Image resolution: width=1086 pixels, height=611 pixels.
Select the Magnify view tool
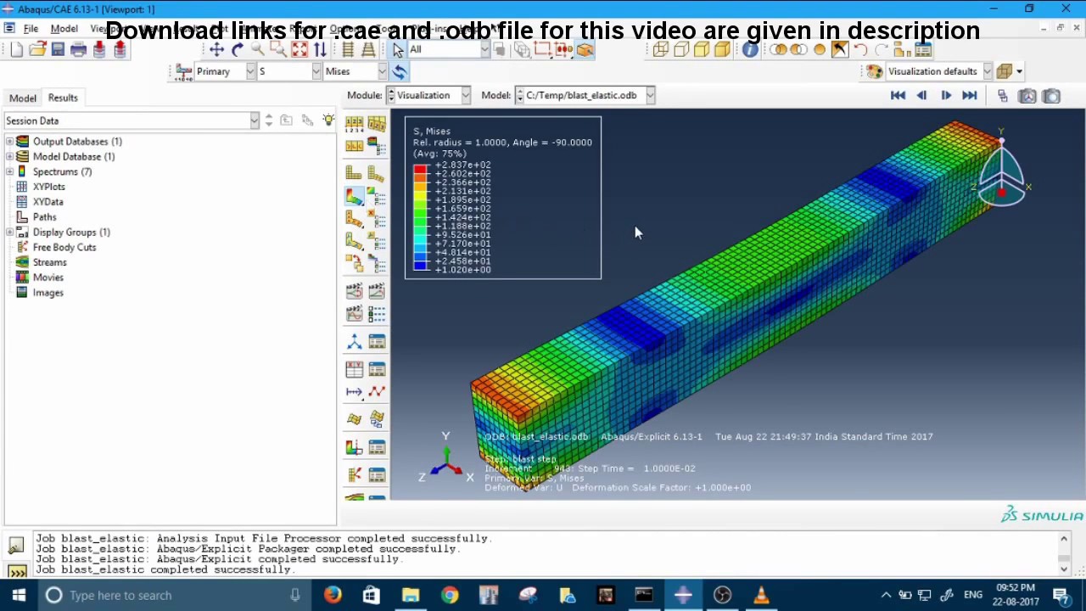point(258,50)
